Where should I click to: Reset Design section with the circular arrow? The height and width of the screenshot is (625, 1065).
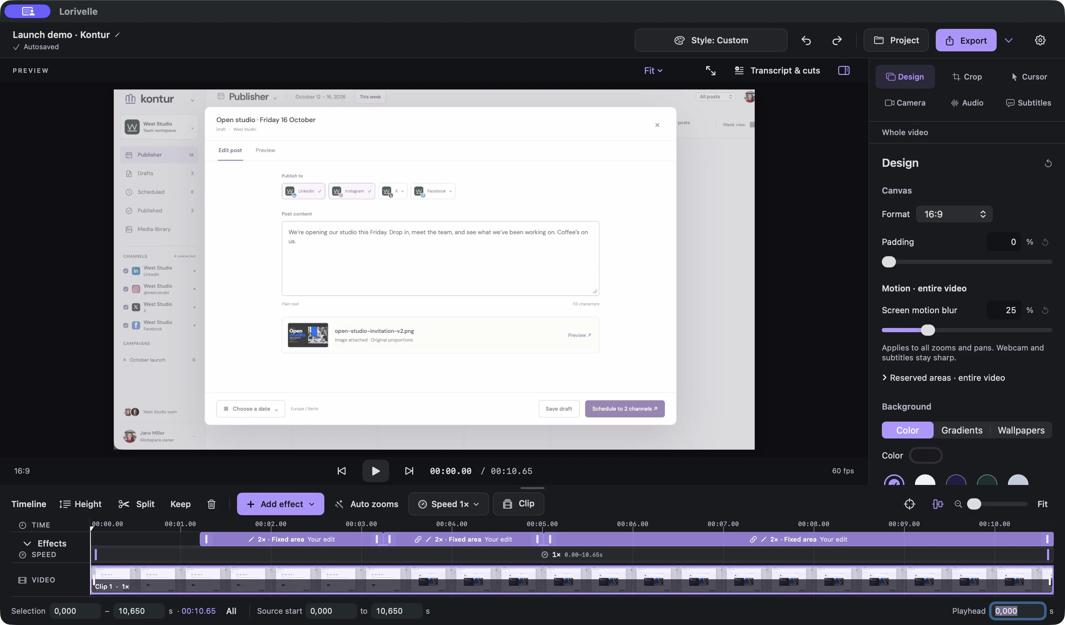pos(1048,163)
